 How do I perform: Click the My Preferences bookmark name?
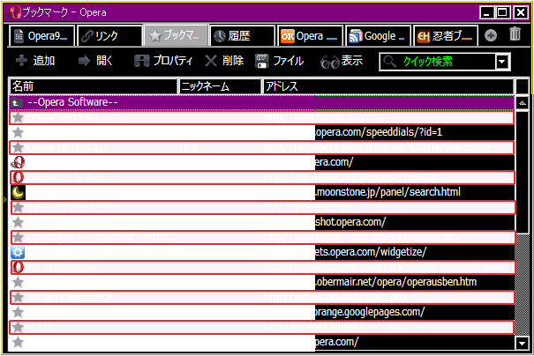63,267
